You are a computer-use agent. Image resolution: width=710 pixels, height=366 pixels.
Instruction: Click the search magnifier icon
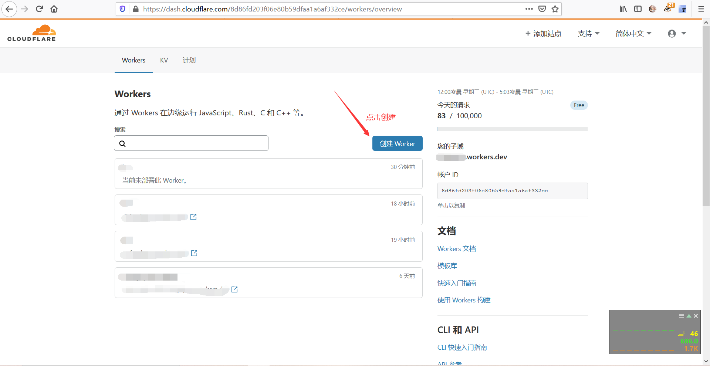coord(122,143)
